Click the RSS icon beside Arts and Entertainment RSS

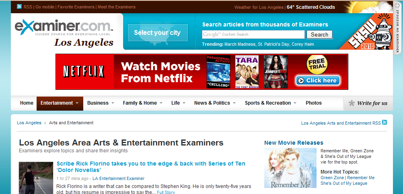[384, 123]
